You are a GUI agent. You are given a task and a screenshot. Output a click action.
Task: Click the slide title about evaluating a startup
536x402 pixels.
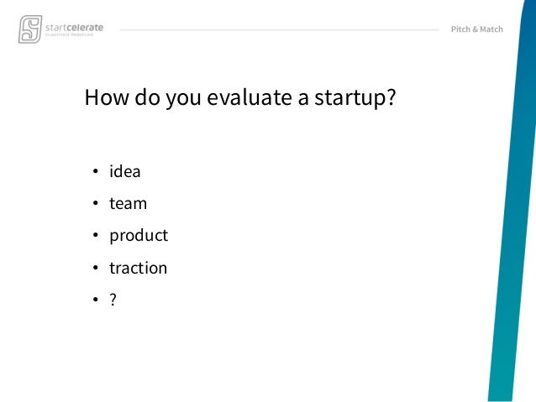tap(240, 97)
